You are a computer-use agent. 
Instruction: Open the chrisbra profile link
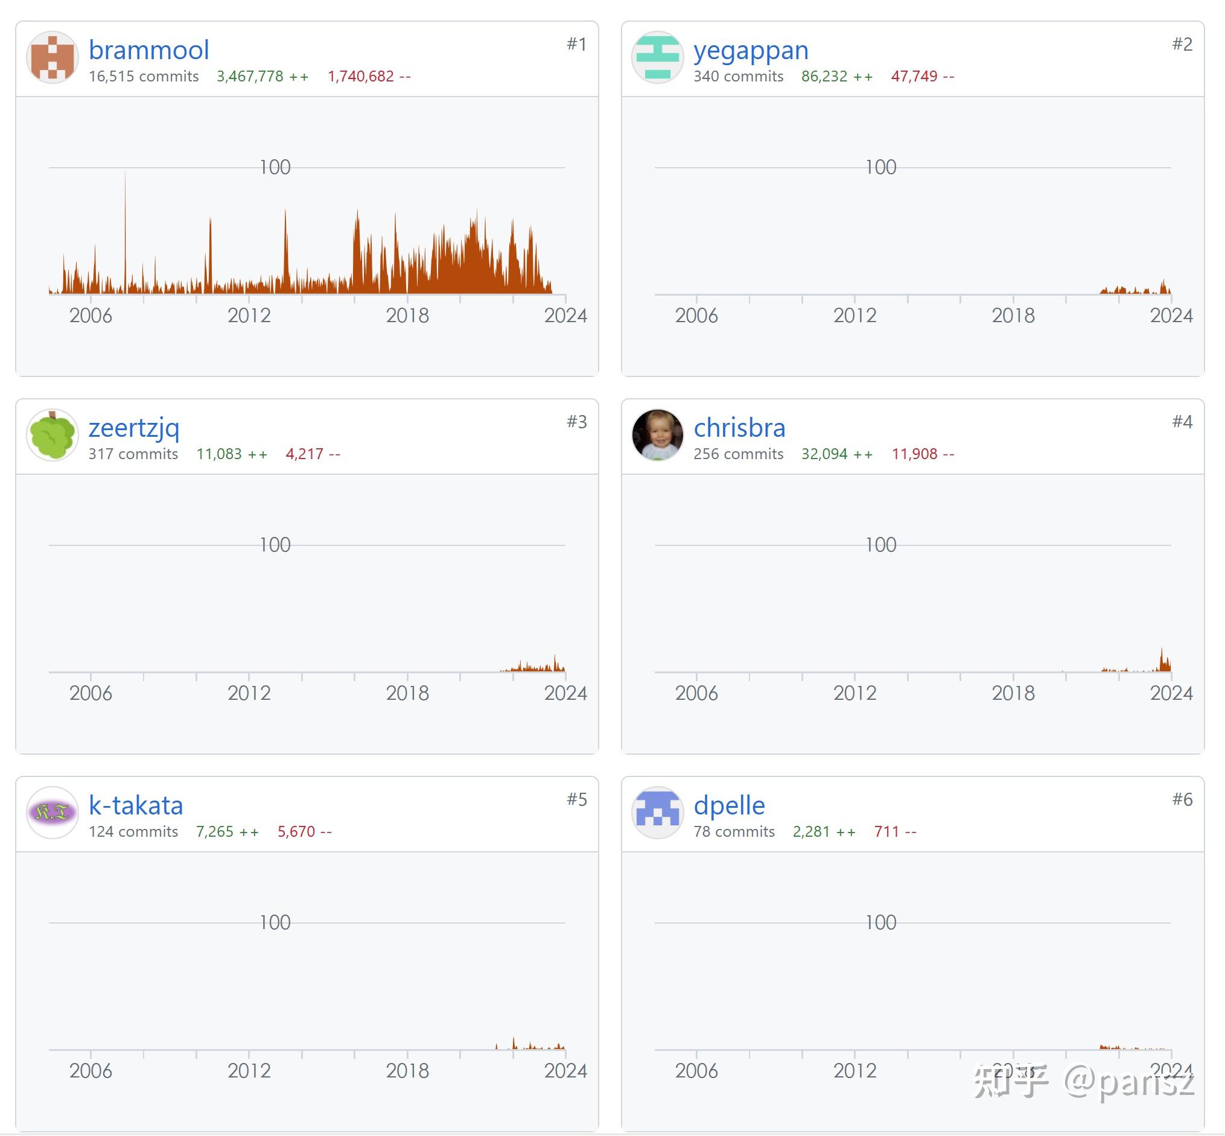click(x=739, y=428)
